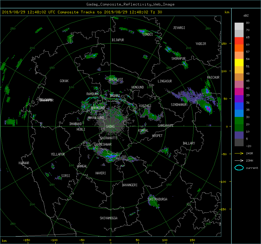Image resolution: width=261 pixels, height=244 pixels.
Task: Click the HAVERI city label
Action: pos(101,173)
